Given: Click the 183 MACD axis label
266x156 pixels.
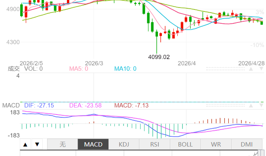Looking at the screenshot, I should tap(15, 112).
